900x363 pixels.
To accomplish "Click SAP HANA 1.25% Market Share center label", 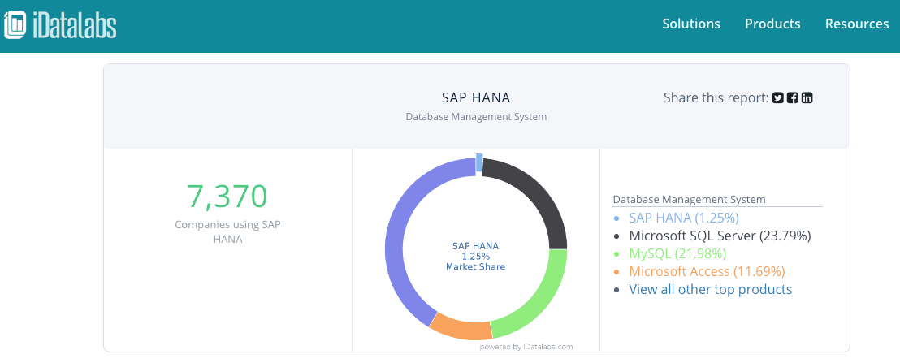I will [x=476, y=257].
